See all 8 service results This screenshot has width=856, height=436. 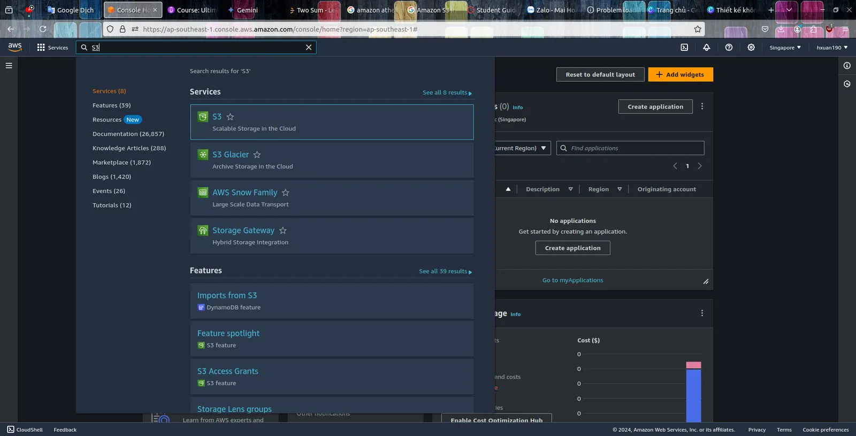pyautogui.click(x=447, y=93)
